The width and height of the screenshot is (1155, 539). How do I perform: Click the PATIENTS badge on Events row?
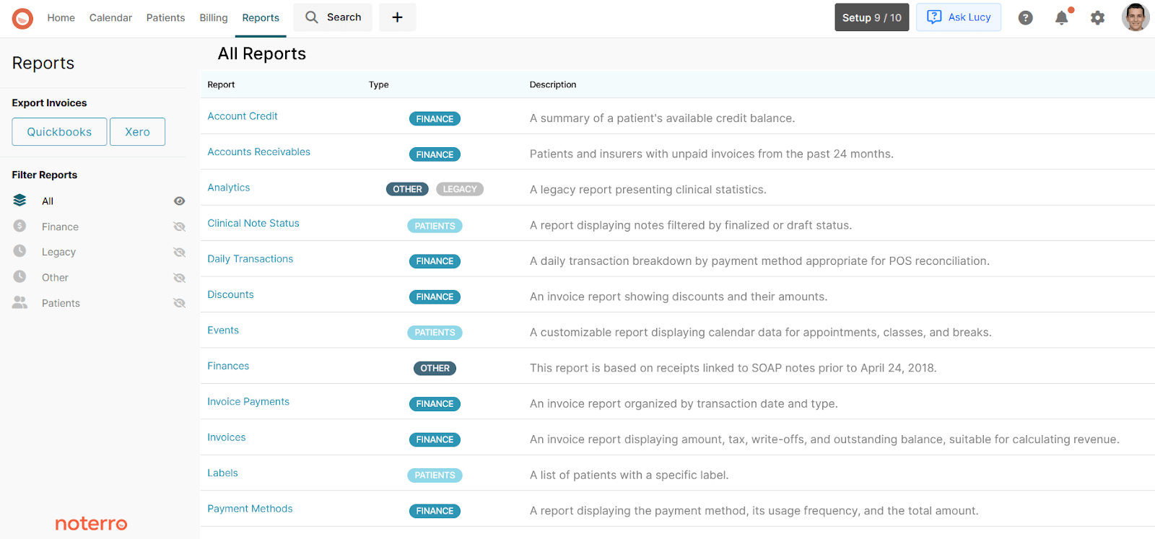click(435, 333)
